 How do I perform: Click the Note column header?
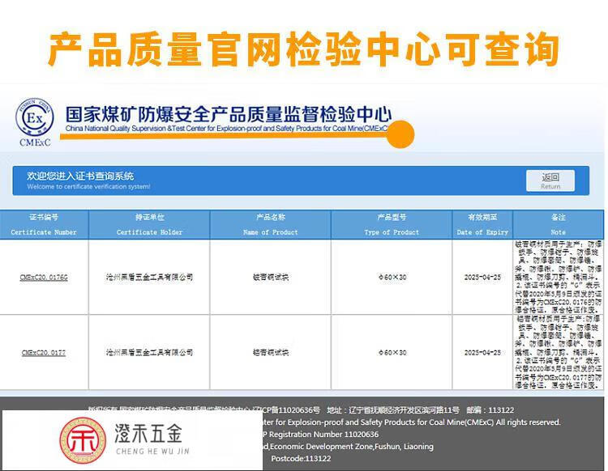click(x=558, y=224)
